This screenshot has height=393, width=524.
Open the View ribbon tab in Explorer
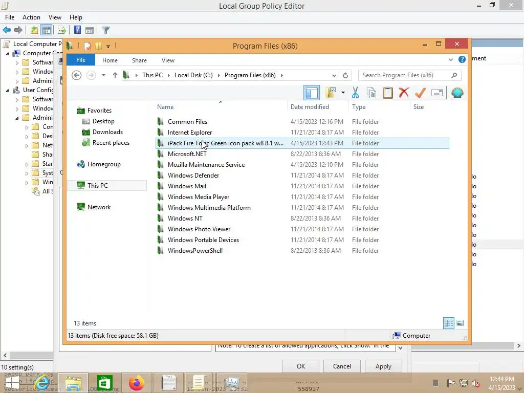click(x=168, y=60)
